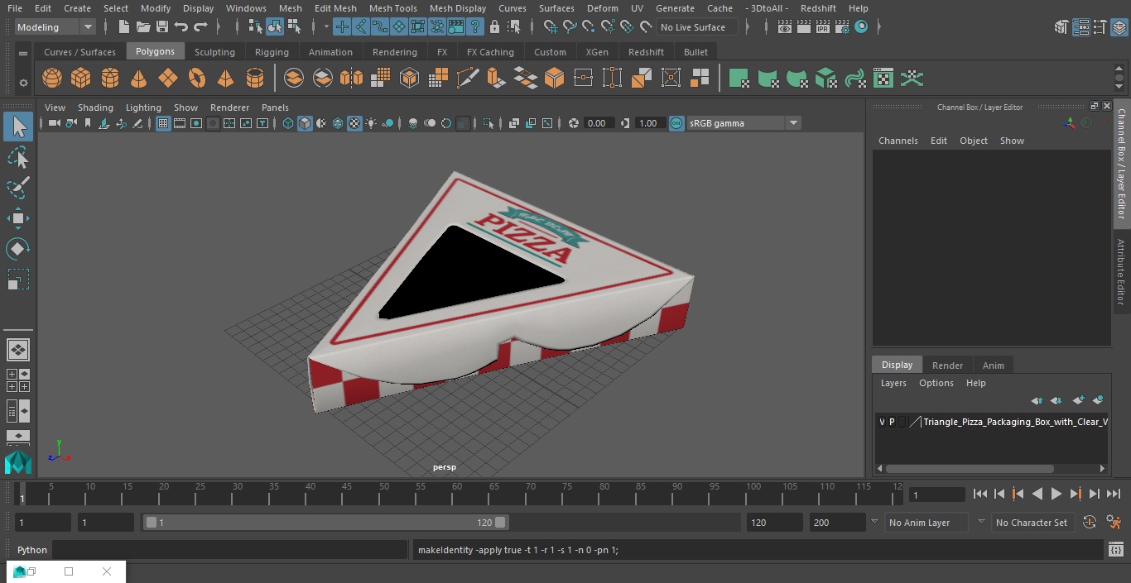Open the viewport Shading menu

click(95, 108)
